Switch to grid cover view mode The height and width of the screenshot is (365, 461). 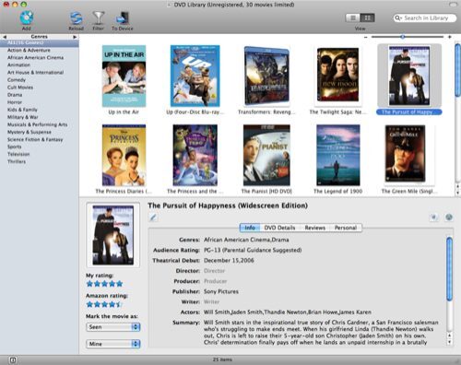[x=367, y=18]
